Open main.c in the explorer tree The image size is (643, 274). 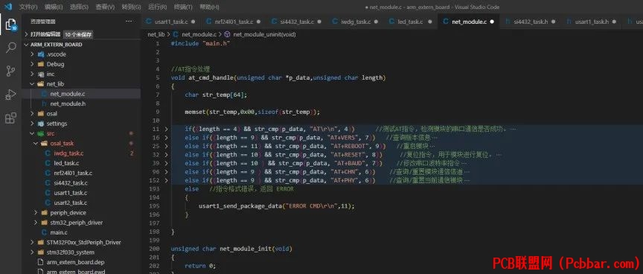pos(58,232)
